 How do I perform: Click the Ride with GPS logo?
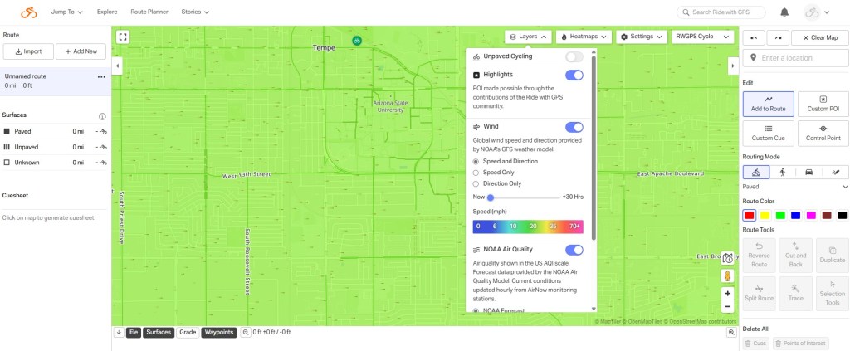pyautogui.click(x=29, y=12)
